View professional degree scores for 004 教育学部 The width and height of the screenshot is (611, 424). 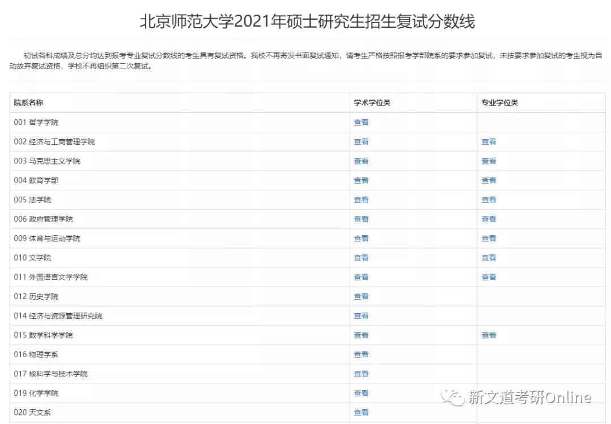click(488, 180)
